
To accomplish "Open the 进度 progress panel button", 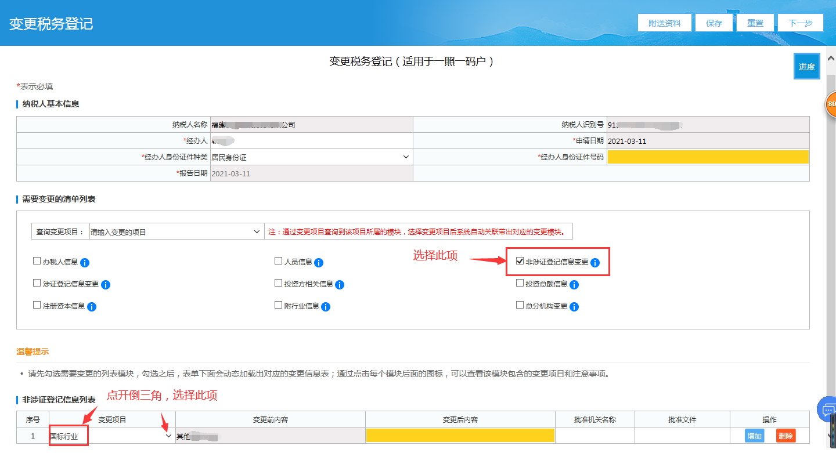I will (x=806, y=67).
